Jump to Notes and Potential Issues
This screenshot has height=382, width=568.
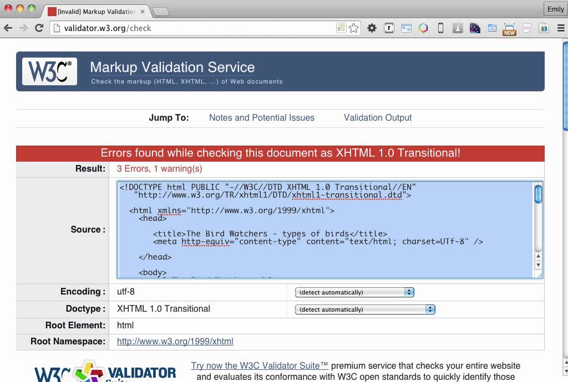(262, 118)
